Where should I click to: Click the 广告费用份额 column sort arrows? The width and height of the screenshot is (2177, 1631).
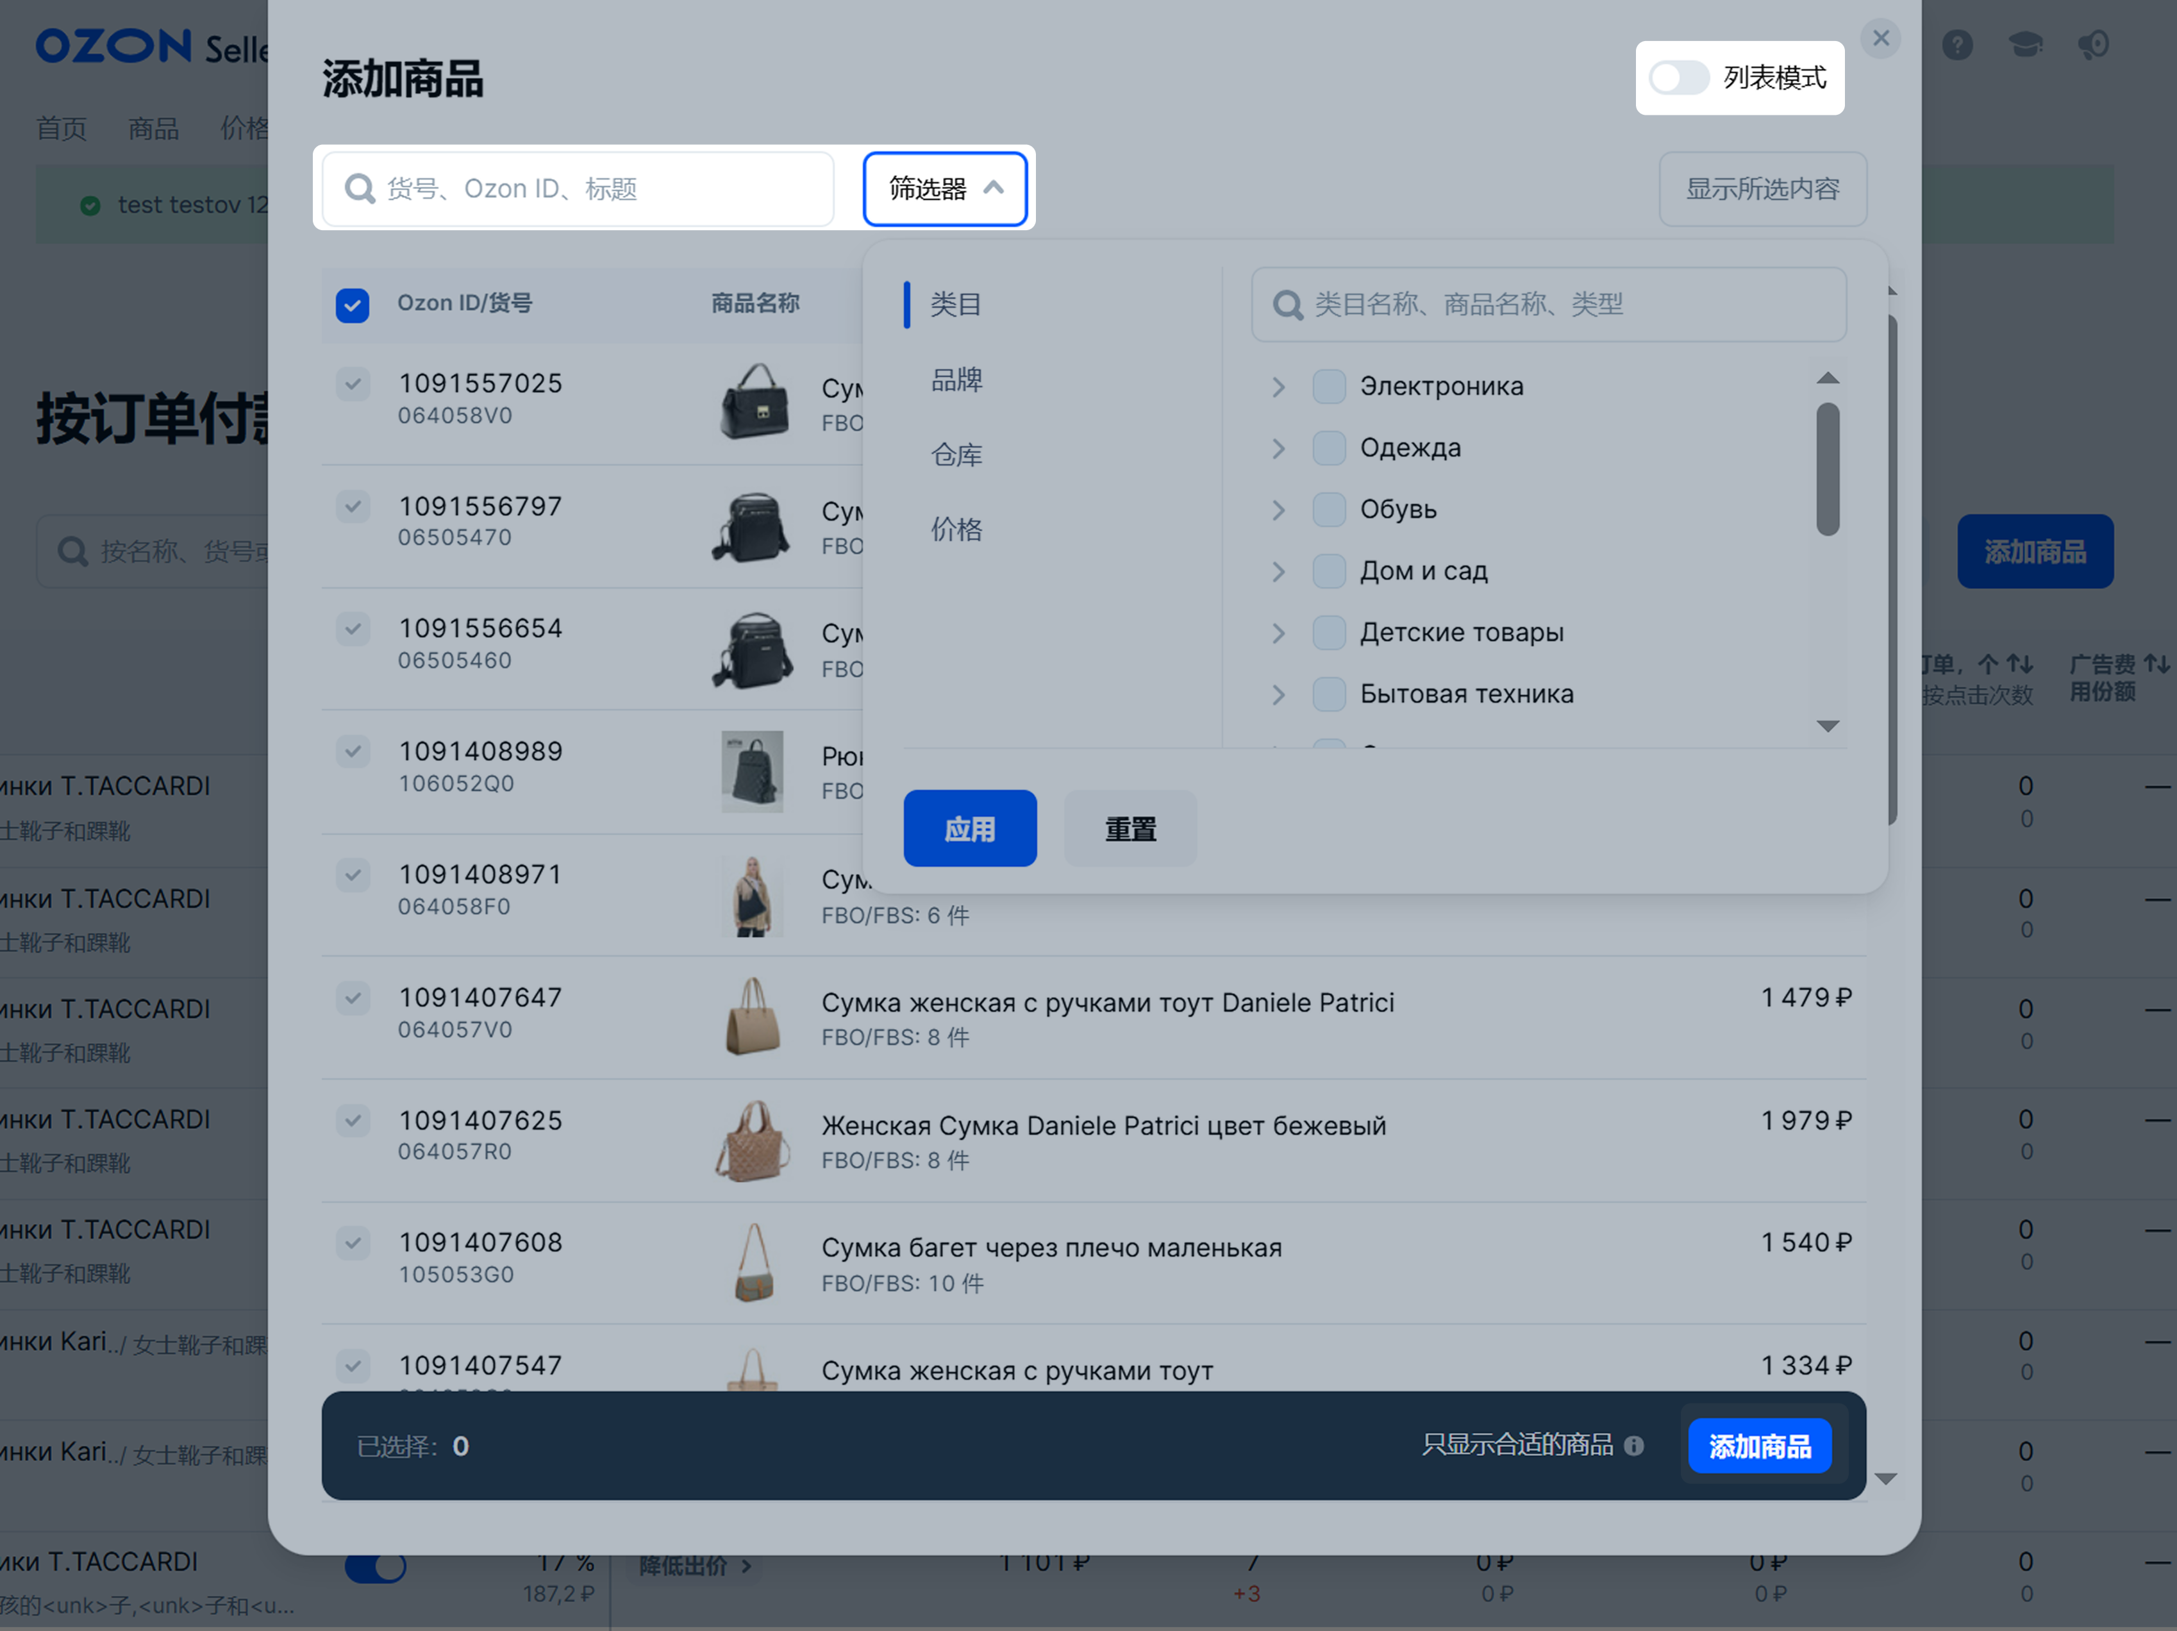[2156, 664]
